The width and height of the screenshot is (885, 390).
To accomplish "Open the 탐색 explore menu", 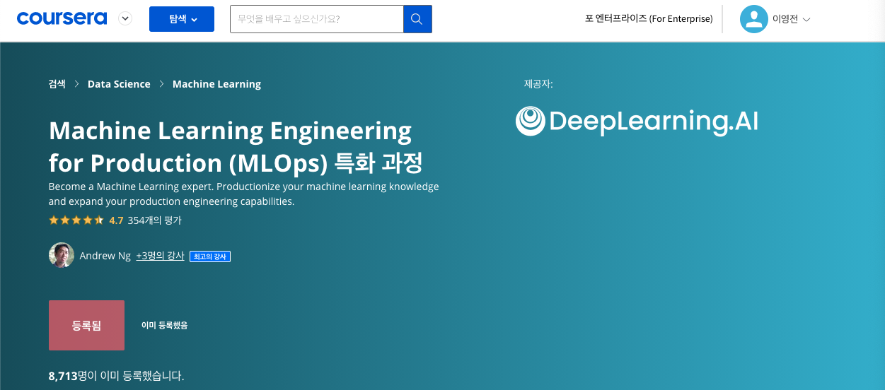I will click(x=182, y=19).
